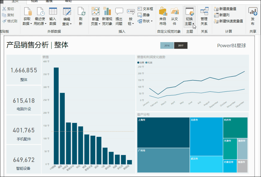Viewport: 261px width, 177px height.
Task: Click the December axis label
Action: tap(240, 104)
